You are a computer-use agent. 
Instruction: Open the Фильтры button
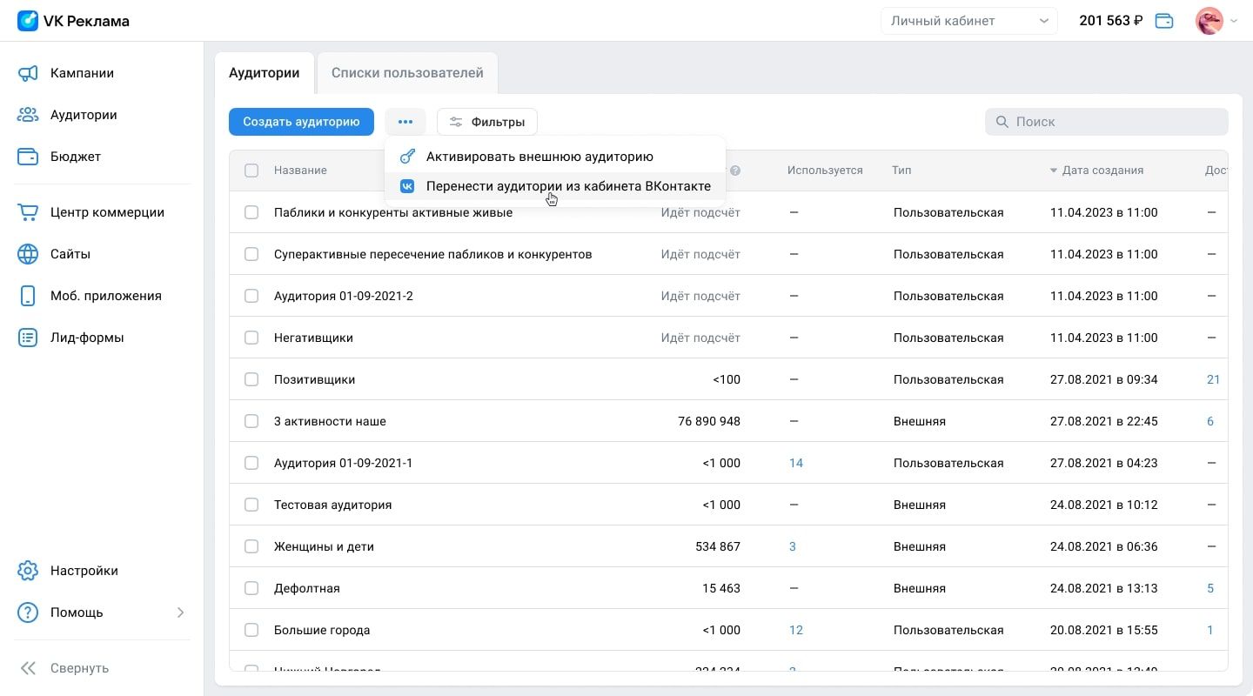[x=487, y=122]
